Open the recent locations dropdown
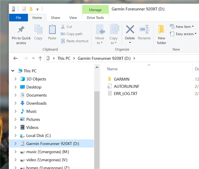The image size is (199, 169). coord(34,58)
